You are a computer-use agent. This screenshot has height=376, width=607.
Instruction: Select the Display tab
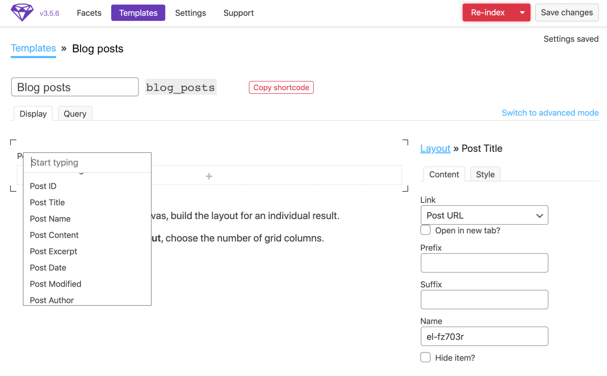(x=33, y=113)
